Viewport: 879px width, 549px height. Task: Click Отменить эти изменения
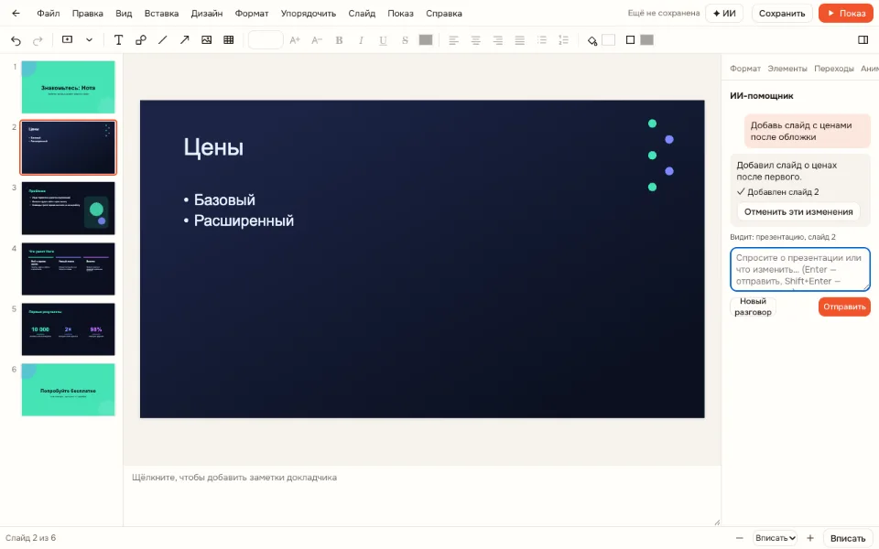[x=798, y=211]
